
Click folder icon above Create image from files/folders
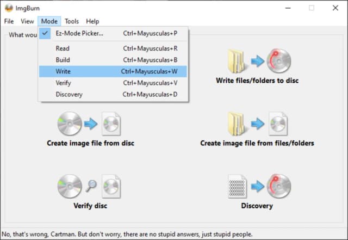coord(237,124)
